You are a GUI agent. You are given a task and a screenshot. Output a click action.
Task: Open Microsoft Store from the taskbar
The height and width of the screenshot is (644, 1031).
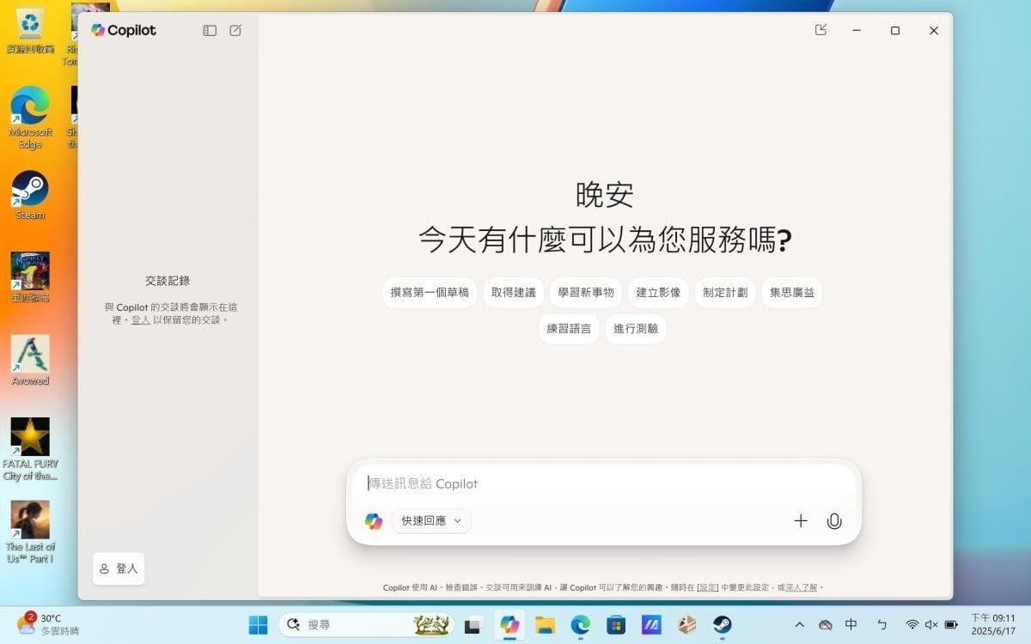(616, 625)
